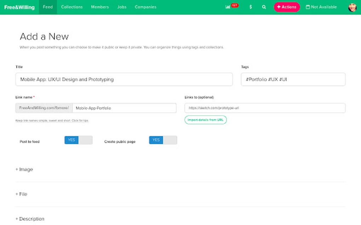Viewport: 361px width, 225px height.
Task: Go to the Collections tab
Action: (72, 7)
